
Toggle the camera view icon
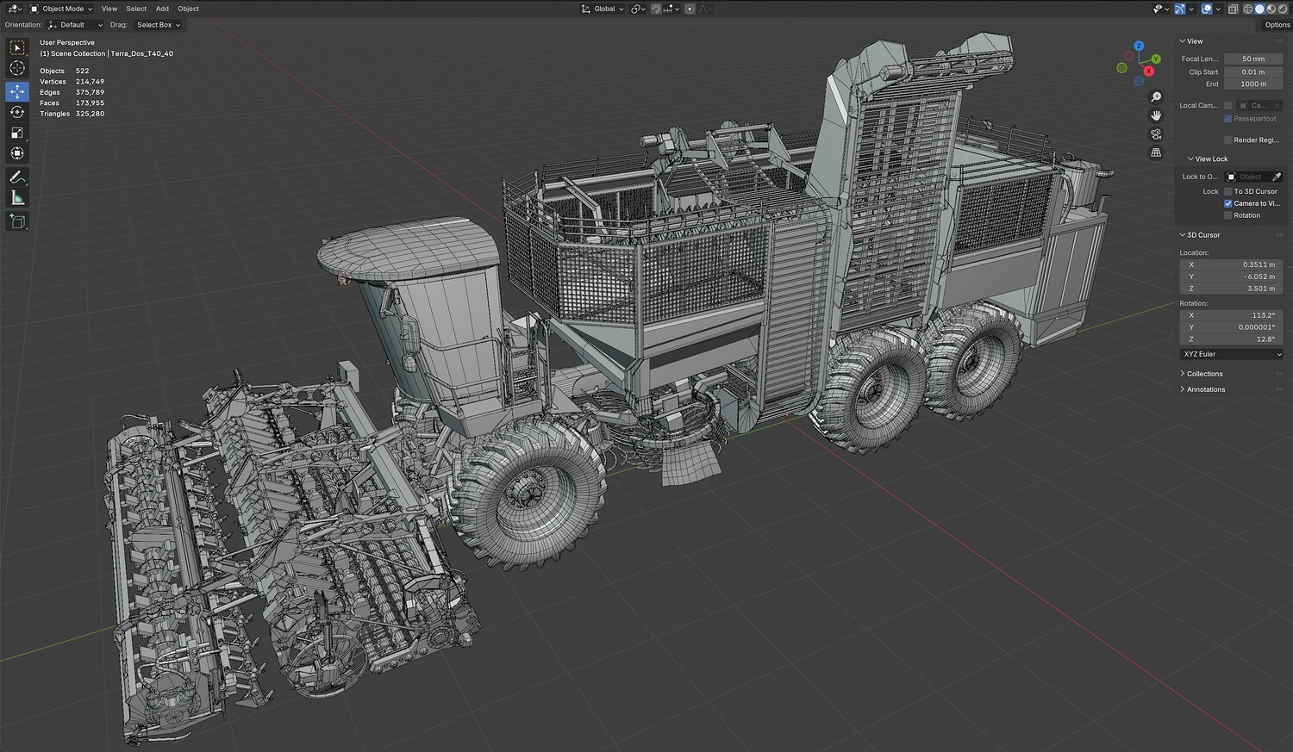1156,134
